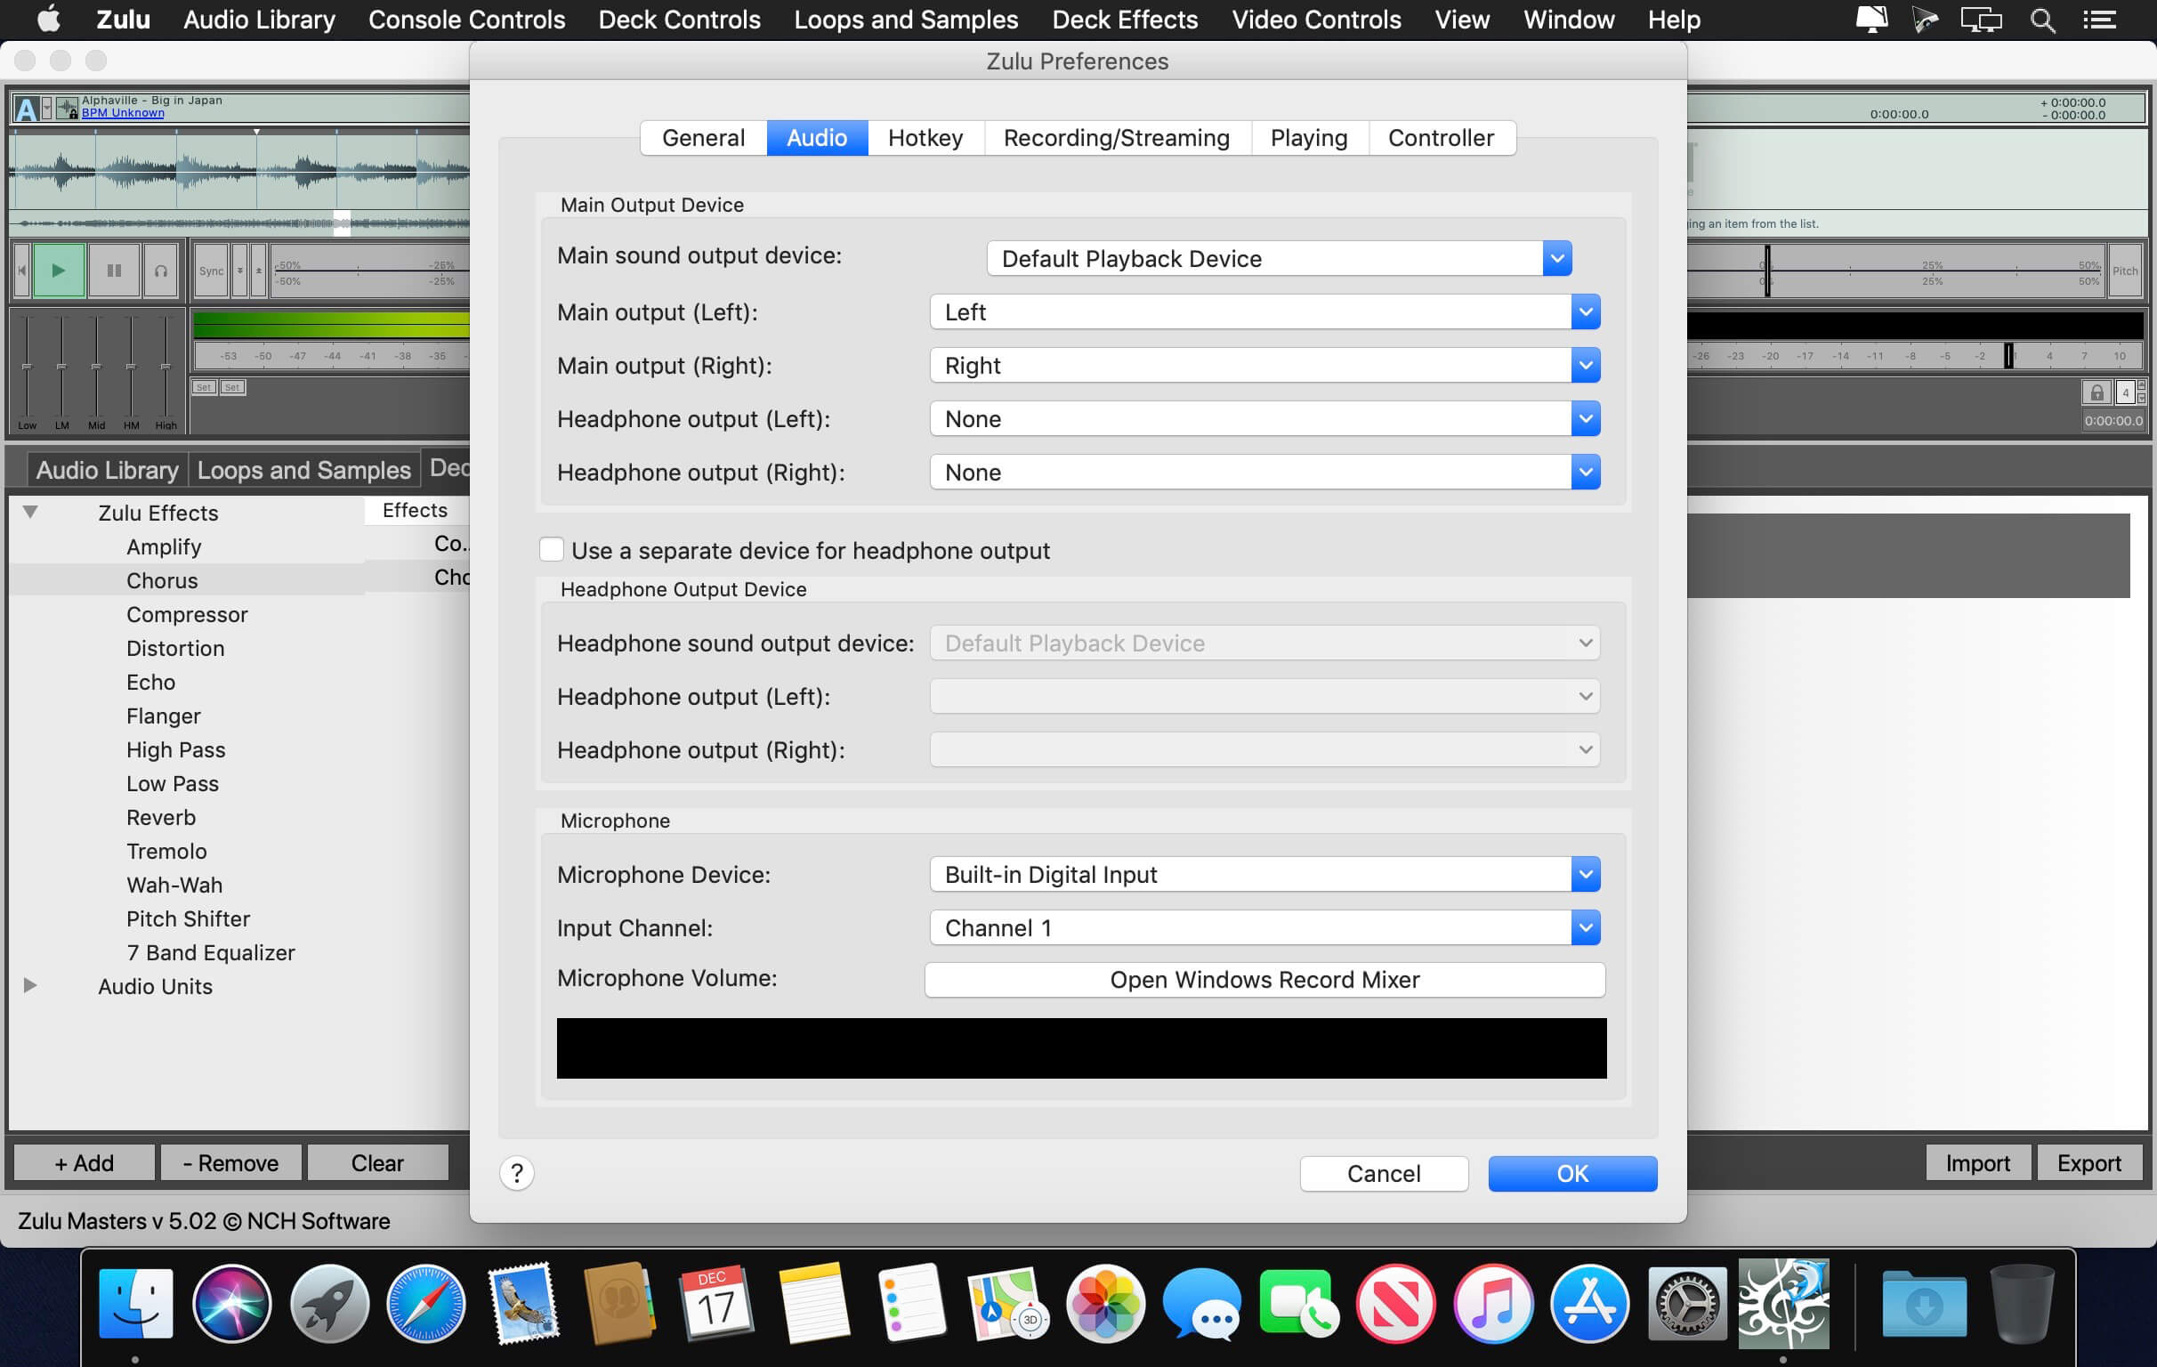Open Reminders app from the Dock

coord(911,1303)
